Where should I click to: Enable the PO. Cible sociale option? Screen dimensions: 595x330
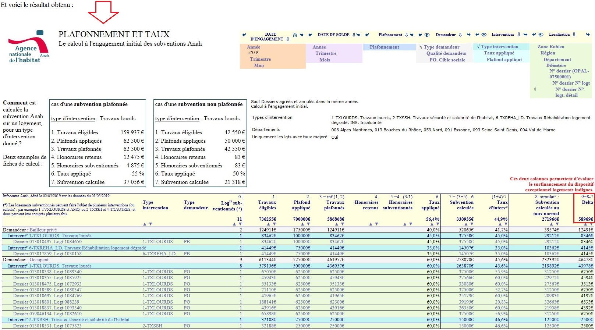tap(447, 60)
